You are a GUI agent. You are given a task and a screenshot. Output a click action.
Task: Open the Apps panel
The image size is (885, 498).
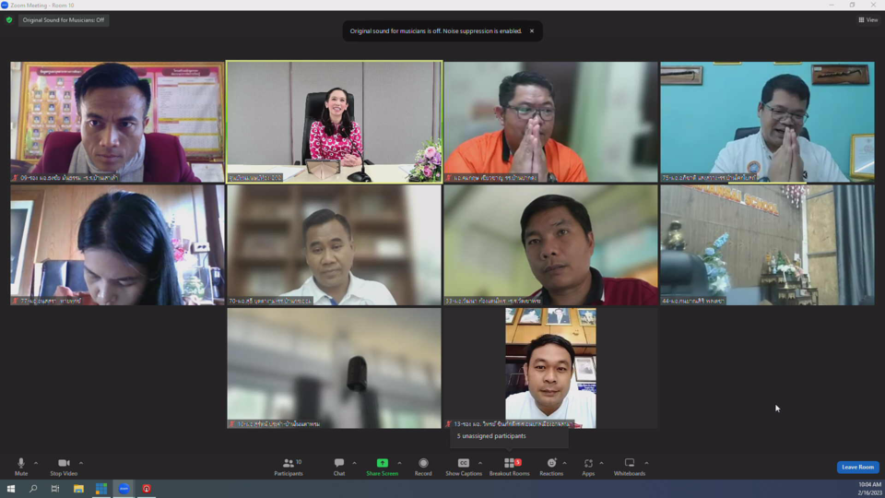(588, 466)
